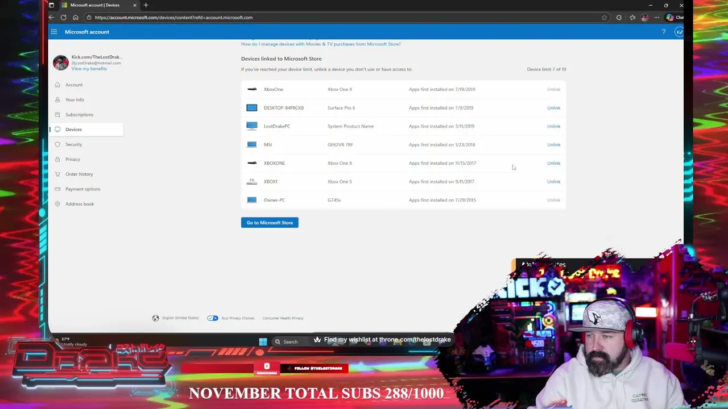Screen dimensions: 728x409
Task: Open the weather widget showing 57°F
Action: (71, 342)
